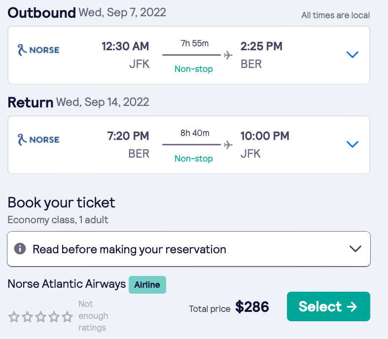This screenshot has height=339, width=388.
Task: Click the third rating star
Action: pyautogui.click(x=41, y=317)
